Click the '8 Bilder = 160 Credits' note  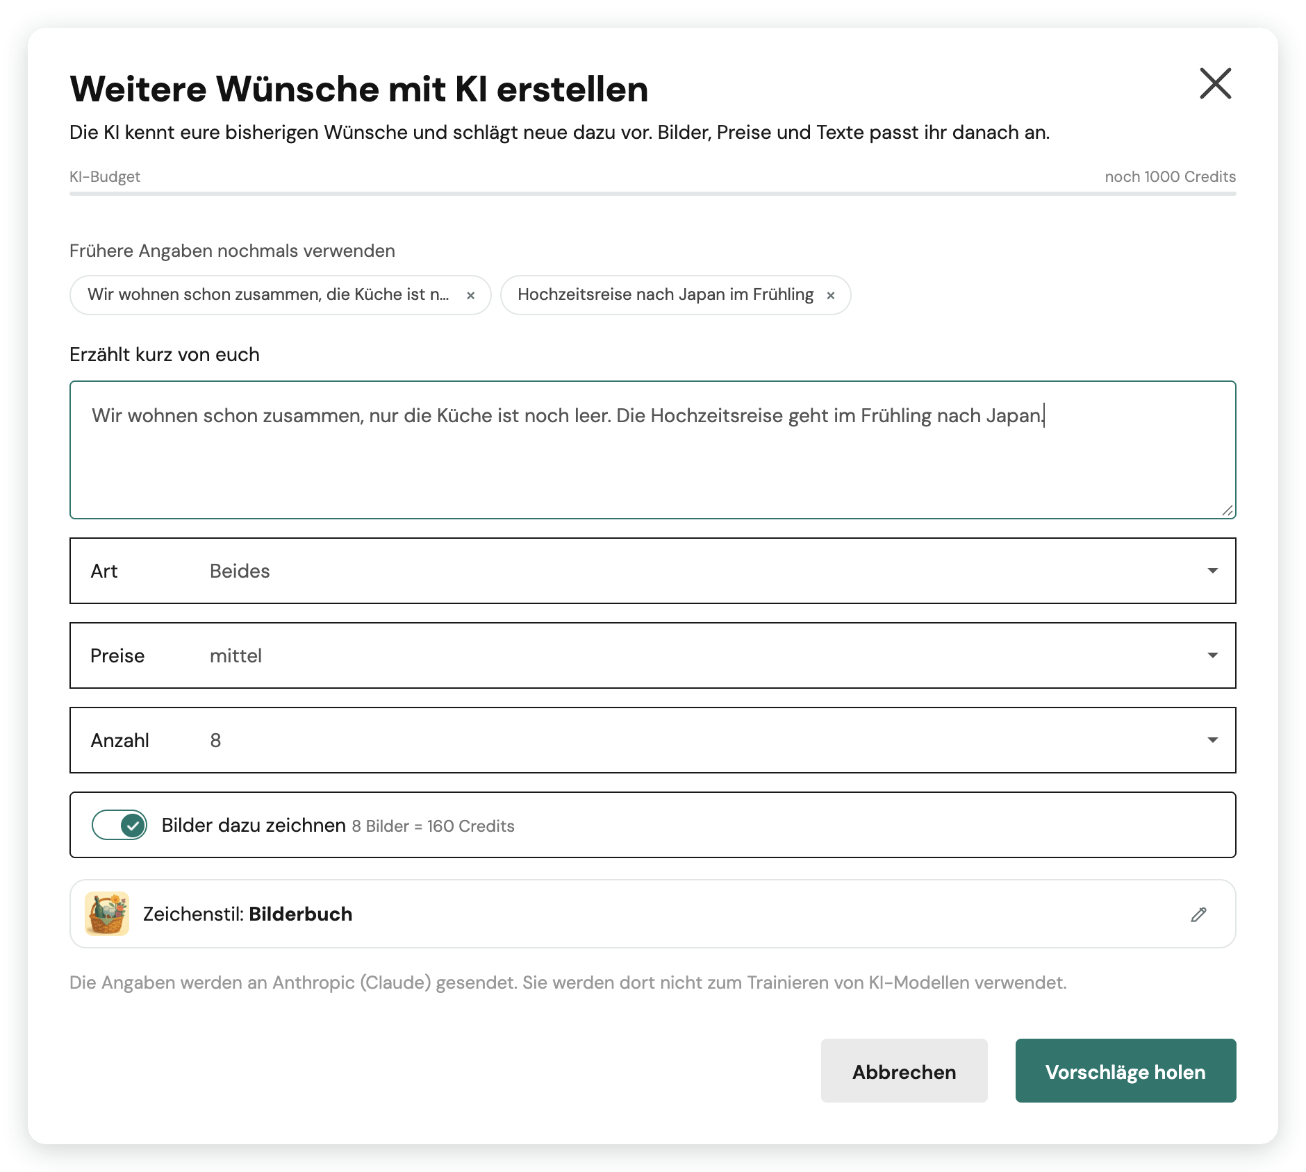point(433,826)
